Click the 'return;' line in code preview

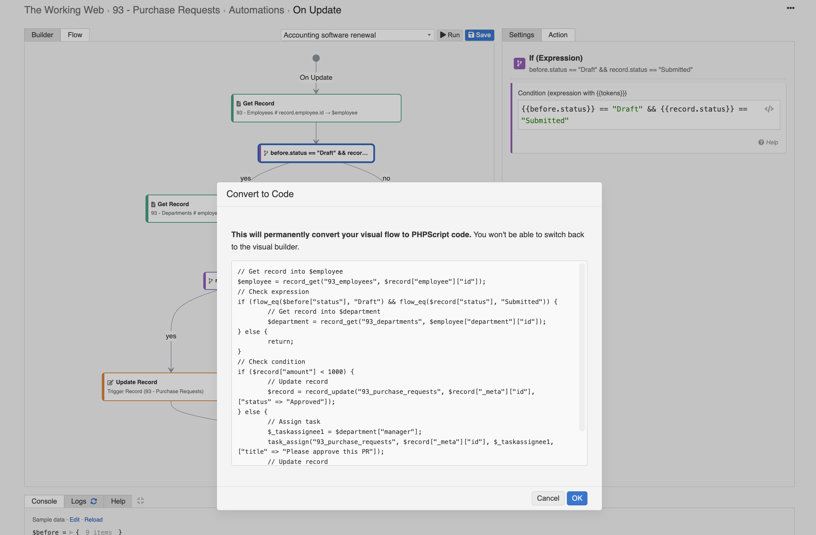(281, 342)
